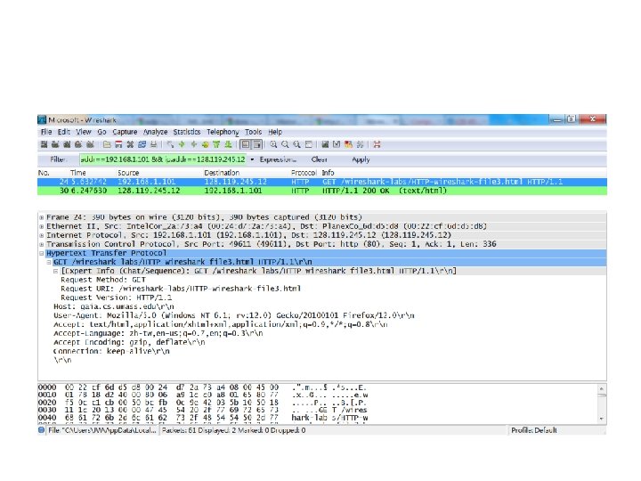The height and width of the screenshot is (481, 641).
Task: Toggle auto scroll in live capture
Action: click(257, 144)
